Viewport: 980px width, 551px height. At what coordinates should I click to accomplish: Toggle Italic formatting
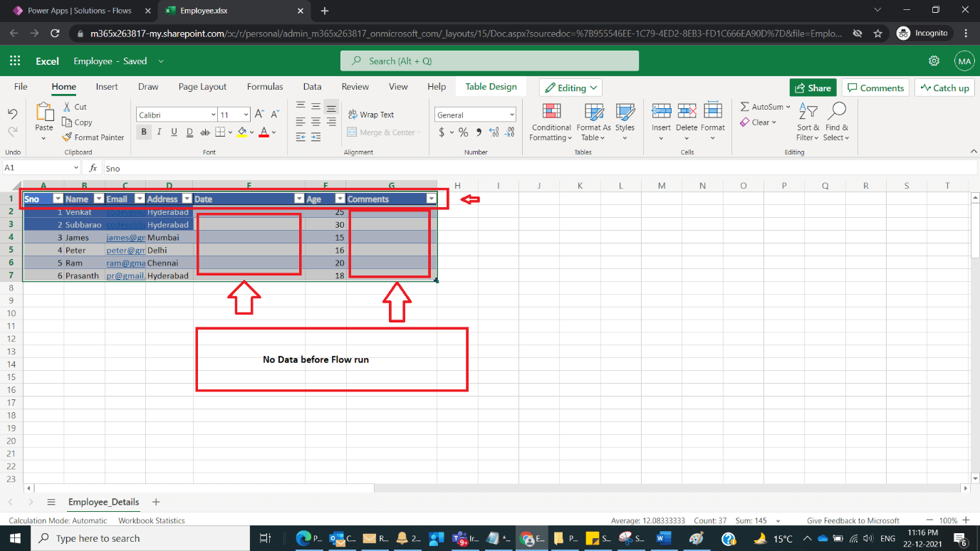(x=160, y=132)
